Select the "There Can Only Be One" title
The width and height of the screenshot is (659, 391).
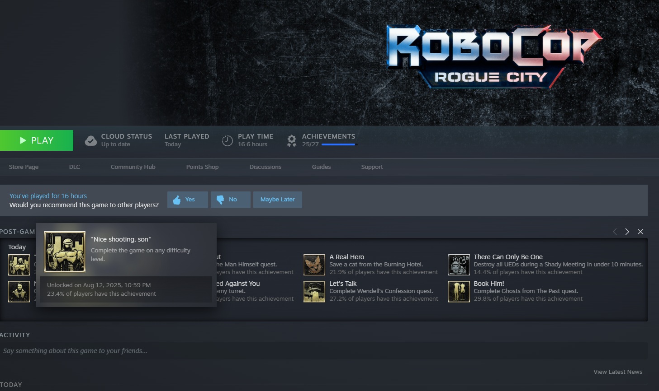click(x=508, y=257)
